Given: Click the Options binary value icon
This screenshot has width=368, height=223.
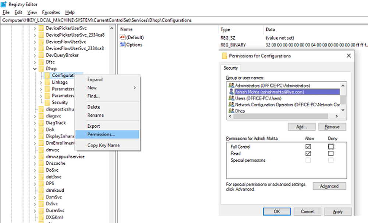Looking at the screenshot, I should coord(123,45).
